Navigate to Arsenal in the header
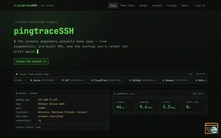This screenshot has height=138, width=221. (157, 6)
